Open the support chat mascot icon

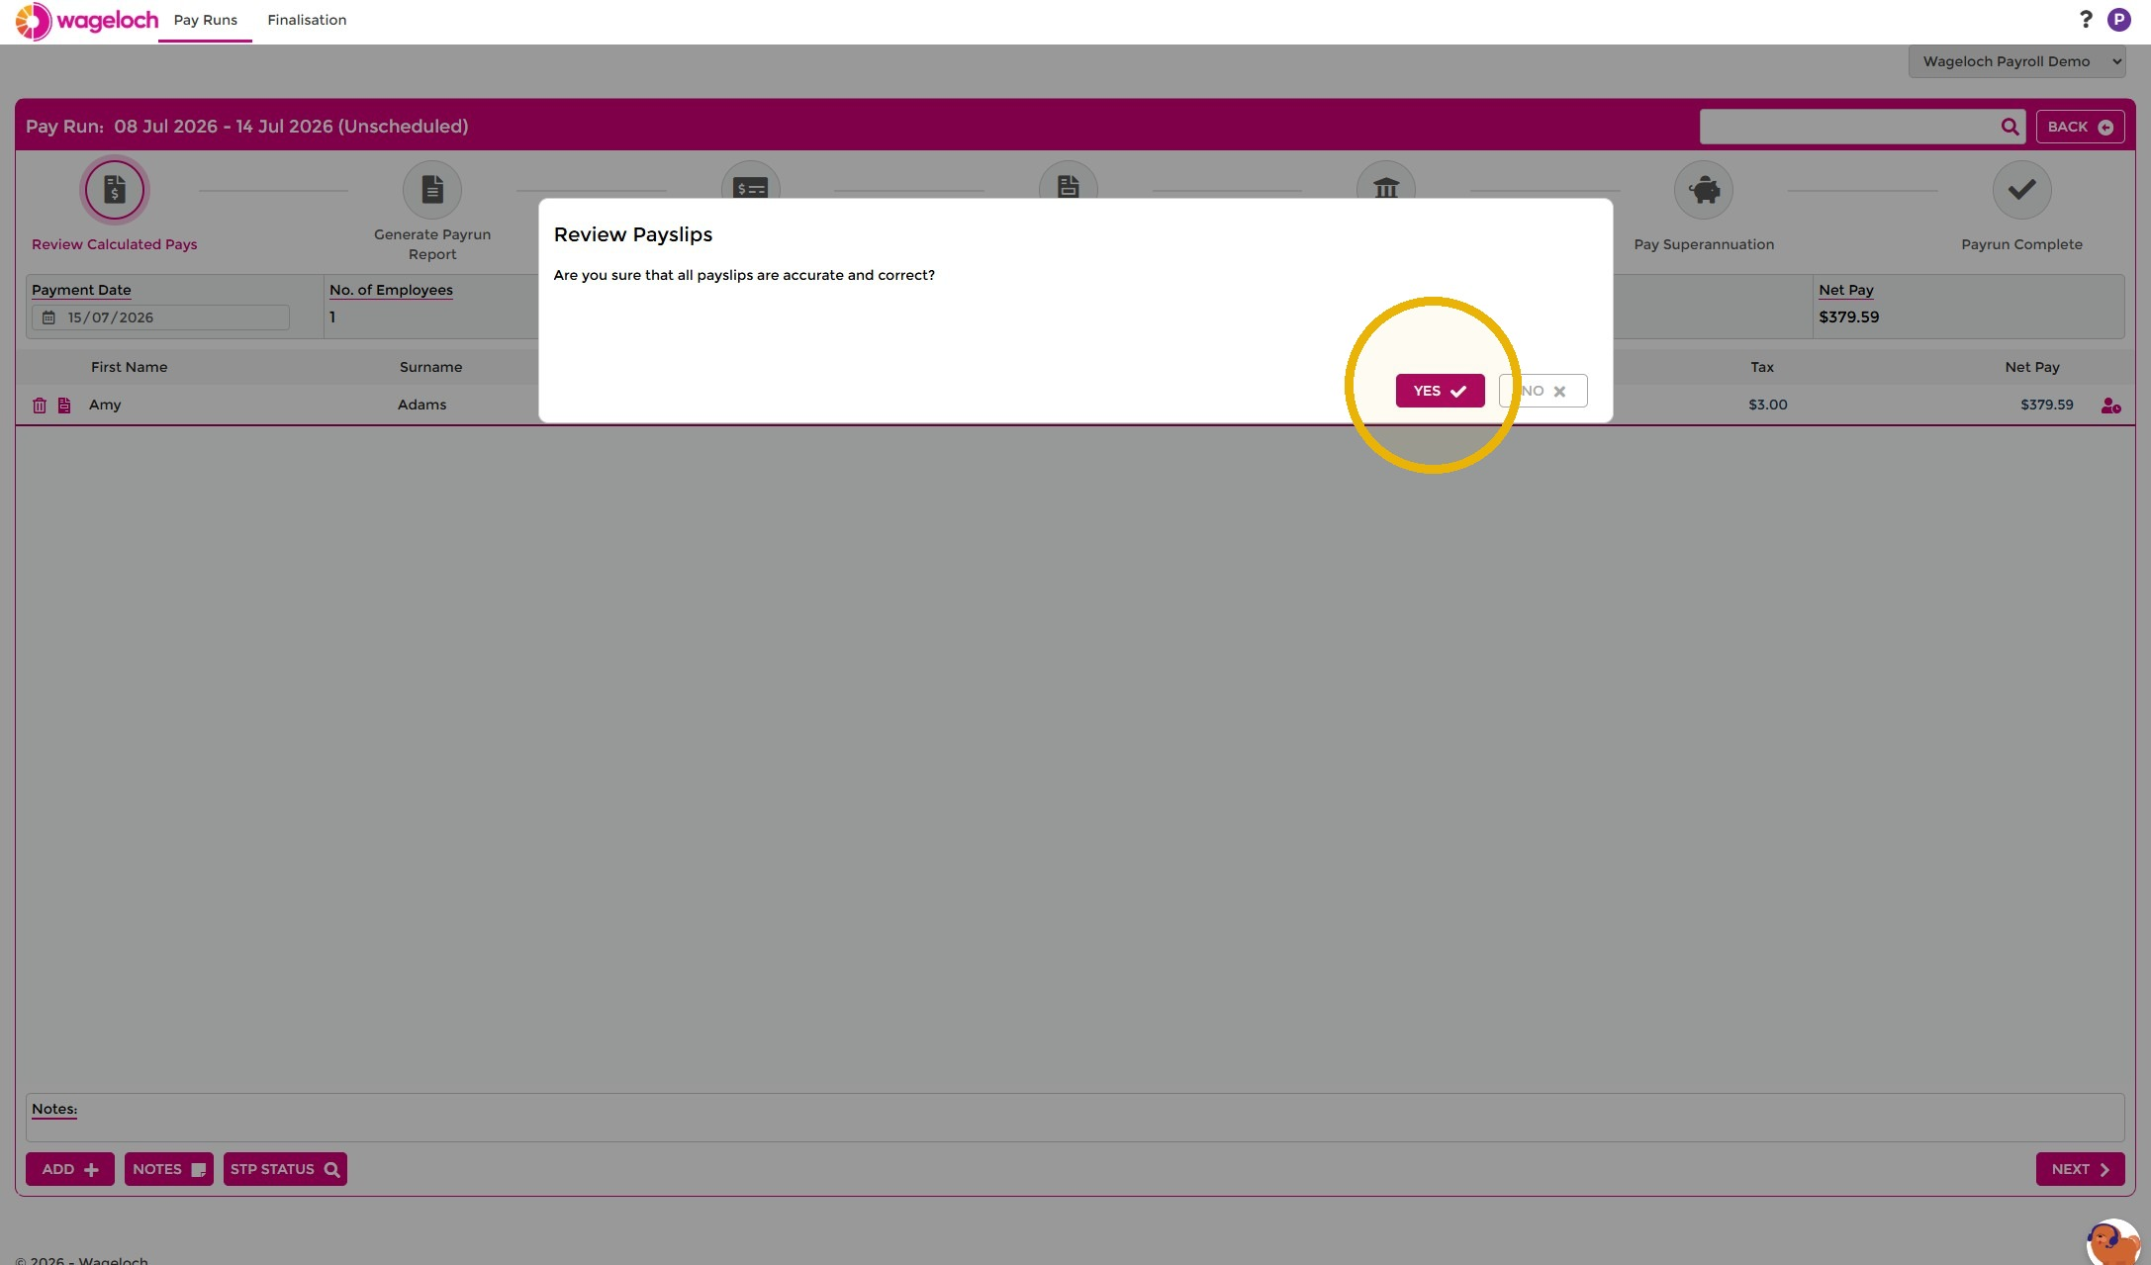tap(2112, 1241)
